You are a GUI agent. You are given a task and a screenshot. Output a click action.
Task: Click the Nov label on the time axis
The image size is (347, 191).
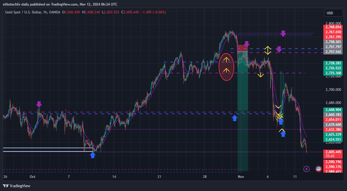pyautogui.click(x=241, y=177)
